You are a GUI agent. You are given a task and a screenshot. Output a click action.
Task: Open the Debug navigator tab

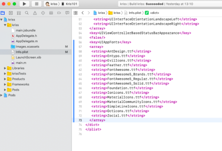coord(51,13)
